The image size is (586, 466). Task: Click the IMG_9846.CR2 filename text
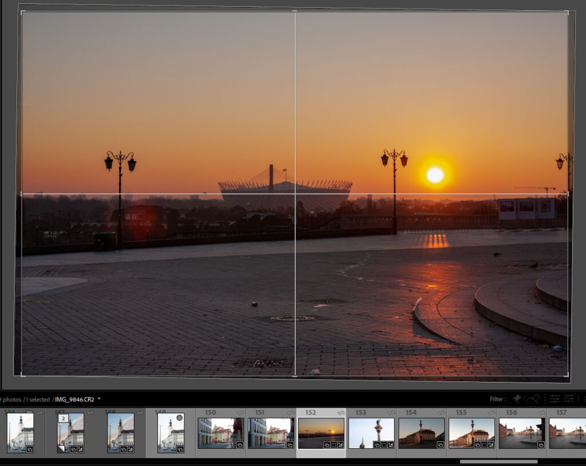tap(73, 400)
